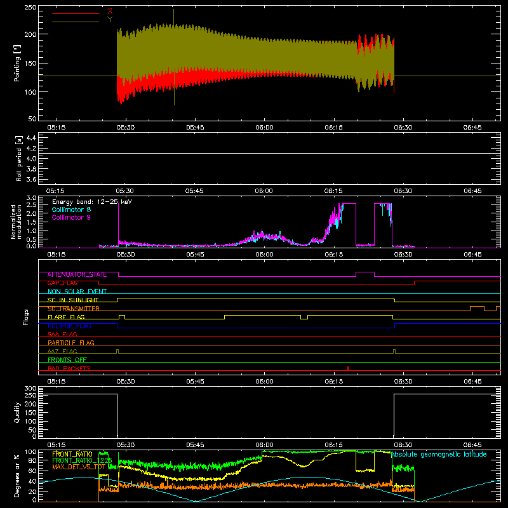This screenshot has height=508, width=508.
Task: Click the GAP_FLAG label
Action: click(x=62, y=283)
